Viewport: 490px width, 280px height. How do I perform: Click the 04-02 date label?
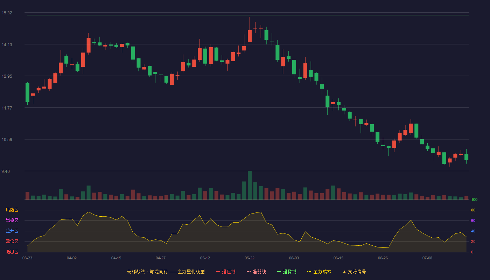click(x=72, y=258)
